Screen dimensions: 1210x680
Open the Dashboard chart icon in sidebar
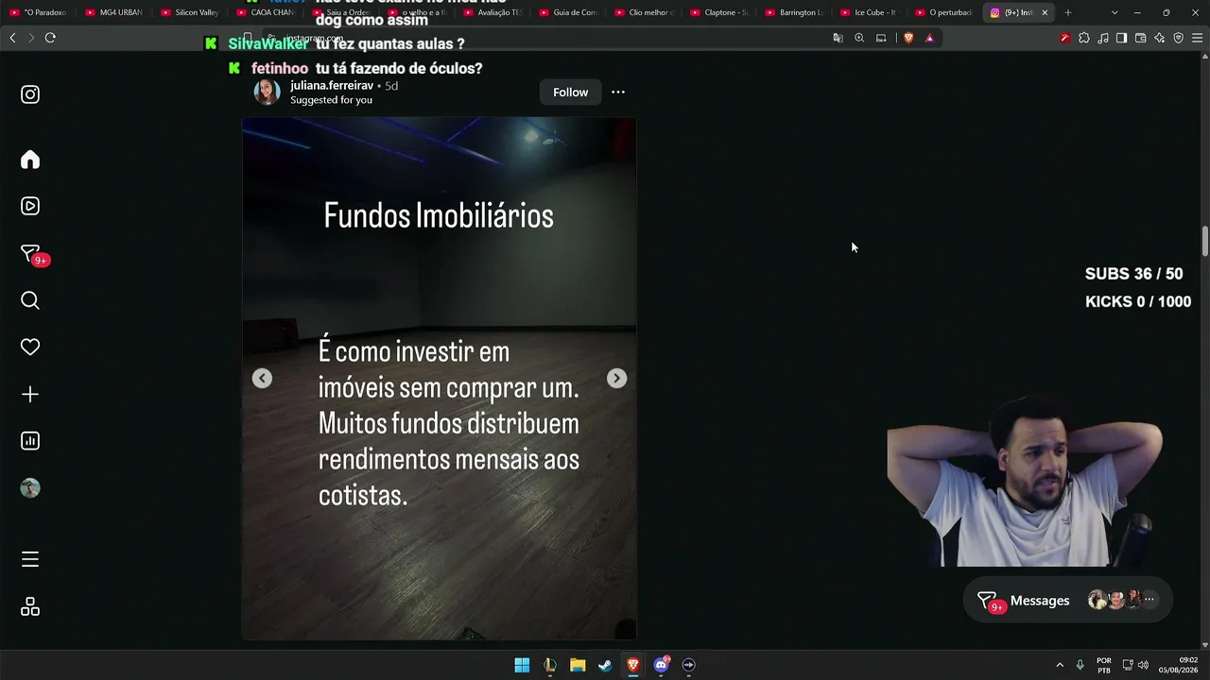point(30,441)
